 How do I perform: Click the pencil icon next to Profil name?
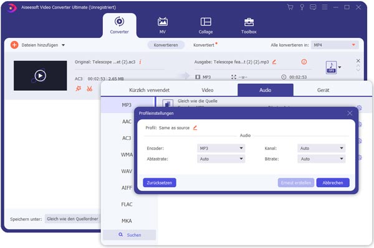pyautogui.click(x=195, y=127)
